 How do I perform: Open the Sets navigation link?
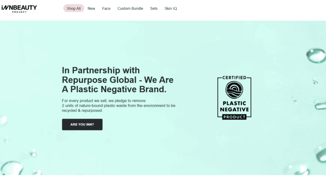tap(154, 9)
